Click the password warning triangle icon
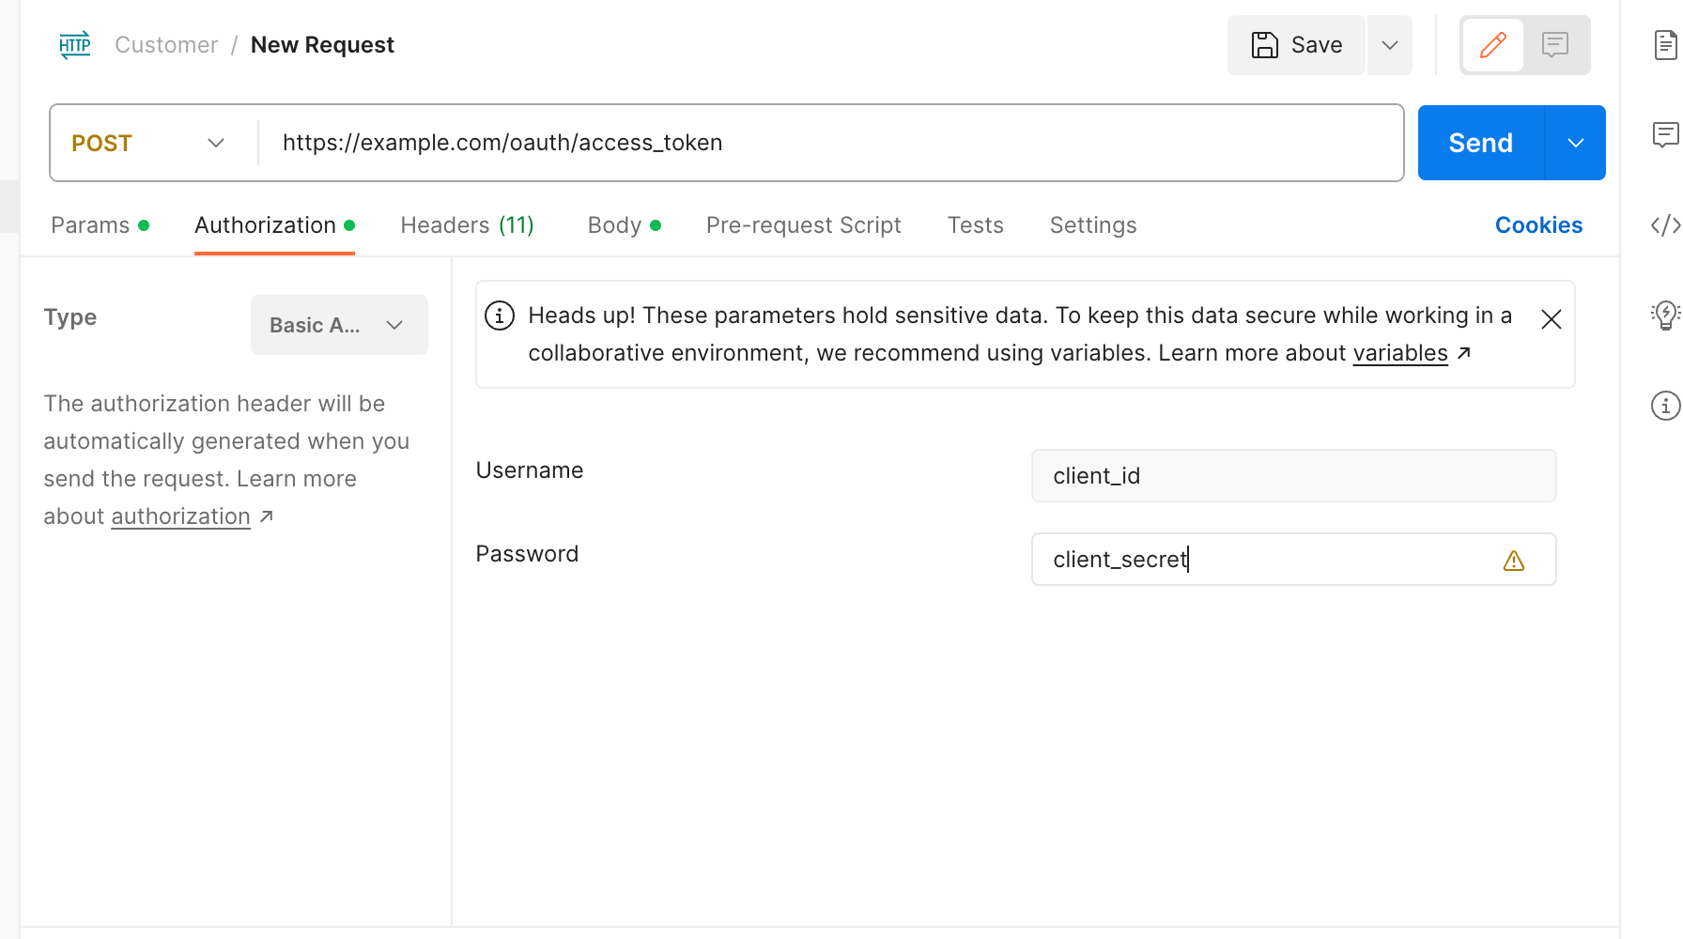This screenshot has width=1683, height=939. [1513, 561]
